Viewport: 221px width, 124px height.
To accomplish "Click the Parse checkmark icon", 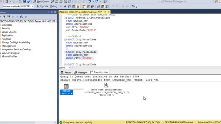I will [x=65, y=6].
